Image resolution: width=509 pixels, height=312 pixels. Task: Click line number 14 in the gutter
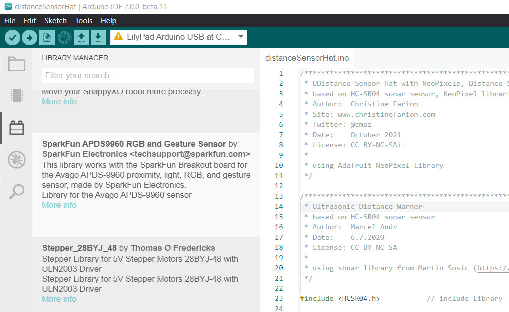[x=279, y=206]
